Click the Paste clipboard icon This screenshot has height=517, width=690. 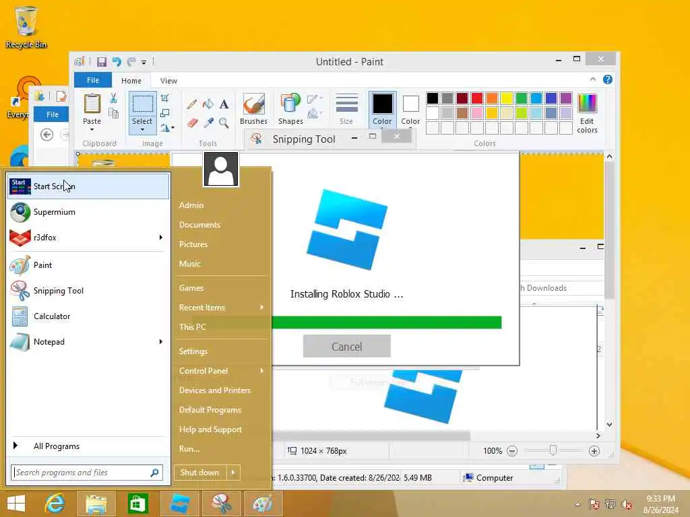pos(92,104)
